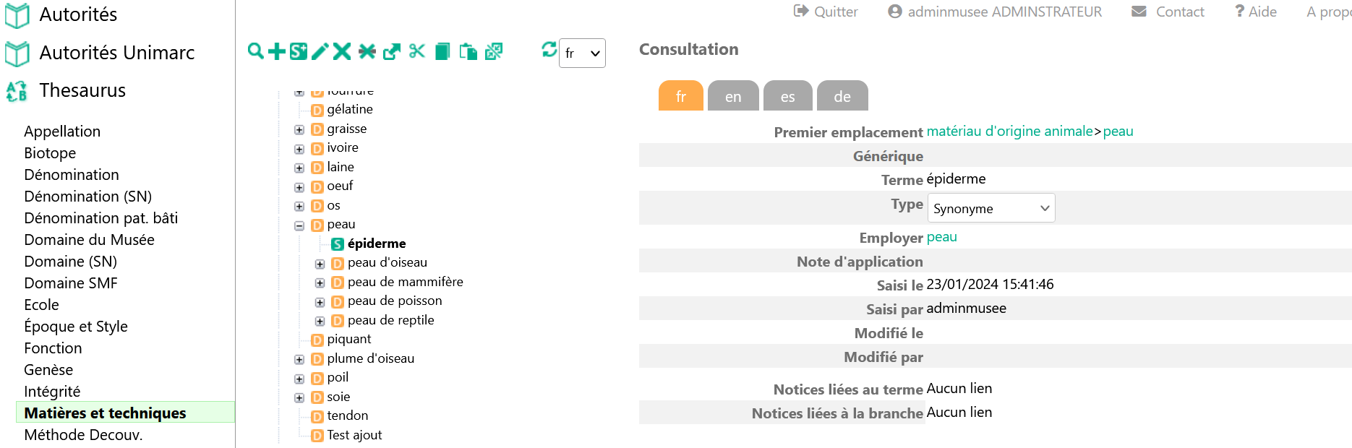This screenshot has height=448, width=1352.
Task: Open the Type dropdown set to Synonyme
Action: click(x=991, y=208)
